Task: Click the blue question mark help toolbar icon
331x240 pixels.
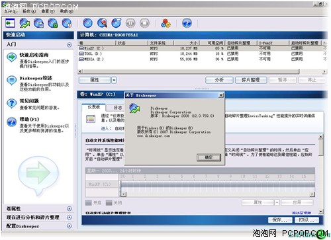Action: pyautogui.click(x=187, y=23)
